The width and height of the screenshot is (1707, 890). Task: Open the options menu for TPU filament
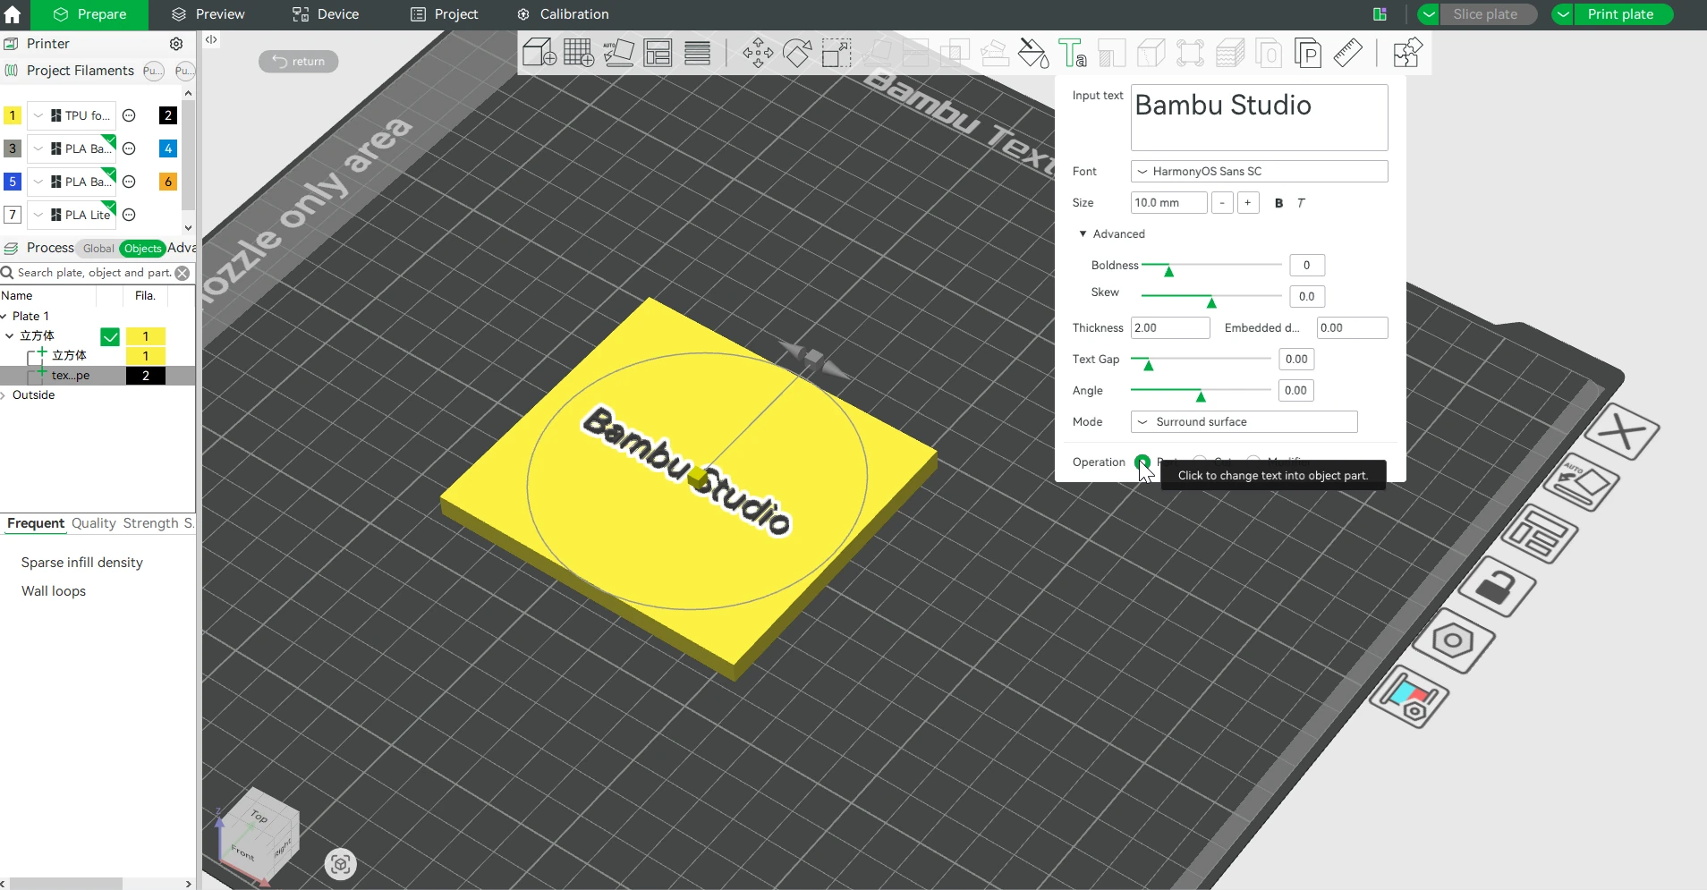(x=129, y=115)
